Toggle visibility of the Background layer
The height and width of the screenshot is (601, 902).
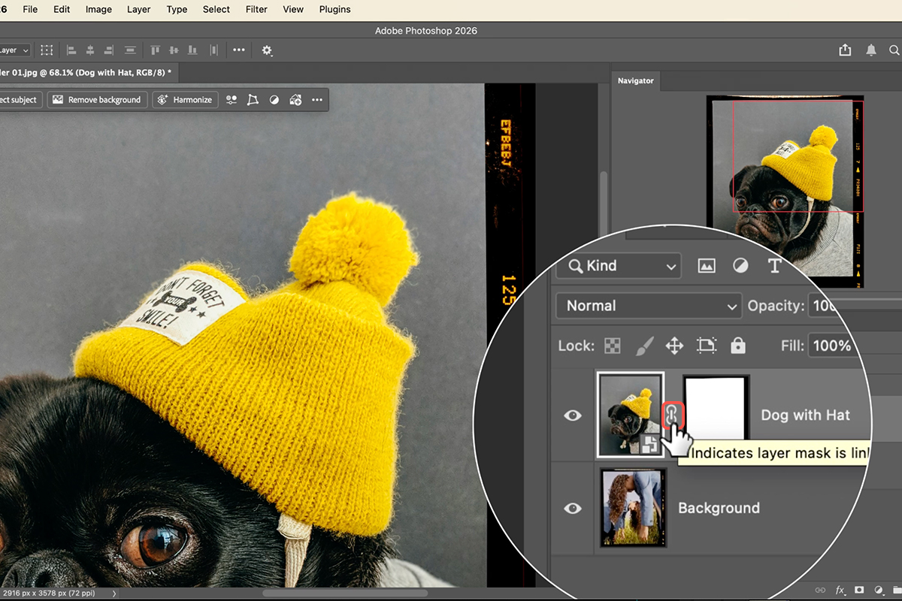pos(573,509)
